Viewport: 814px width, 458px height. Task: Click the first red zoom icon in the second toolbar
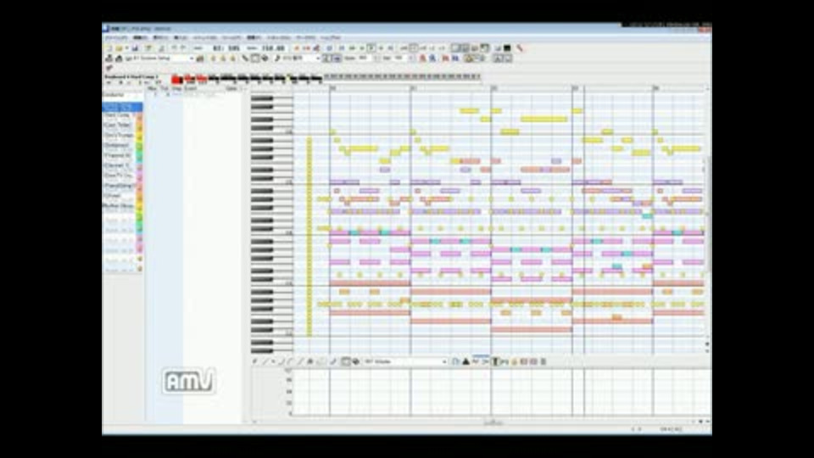(422, 59)
